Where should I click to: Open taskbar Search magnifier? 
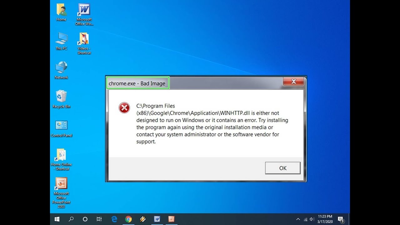[x=71, y=219]
